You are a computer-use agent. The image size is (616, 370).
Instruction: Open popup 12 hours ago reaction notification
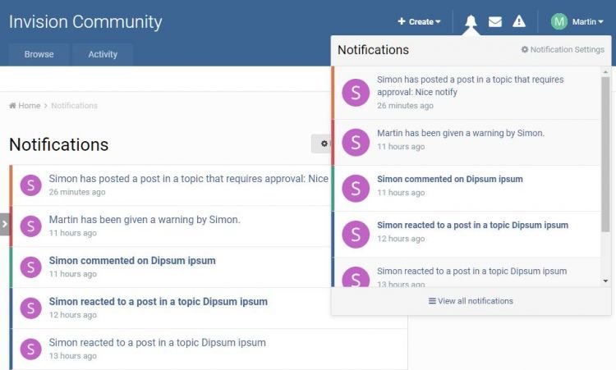tap(467, 235)
